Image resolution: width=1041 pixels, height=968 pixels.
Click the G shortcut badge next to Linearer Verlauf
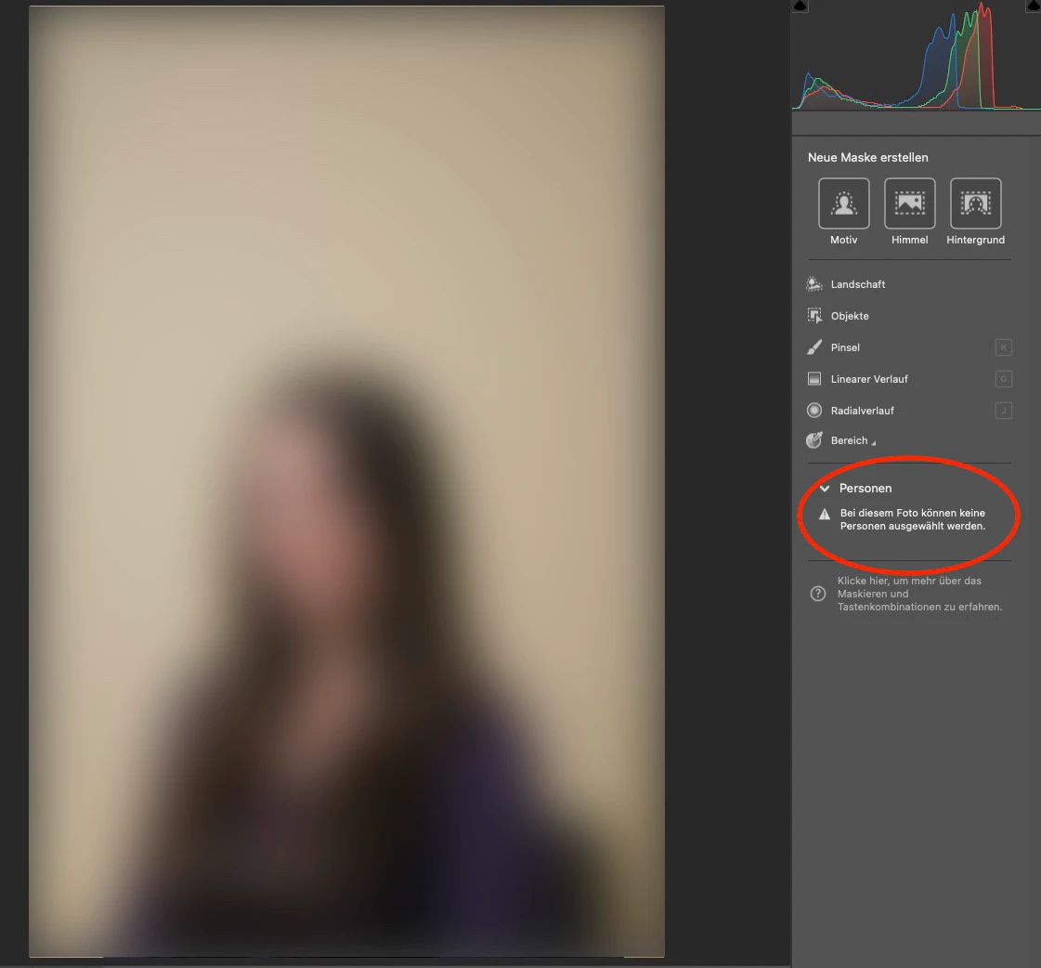pos(1003,379)
